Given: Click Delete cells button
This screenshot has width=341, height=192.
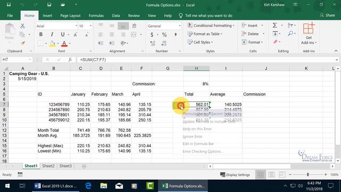Looking at the screenshot, I should (250, 34).
